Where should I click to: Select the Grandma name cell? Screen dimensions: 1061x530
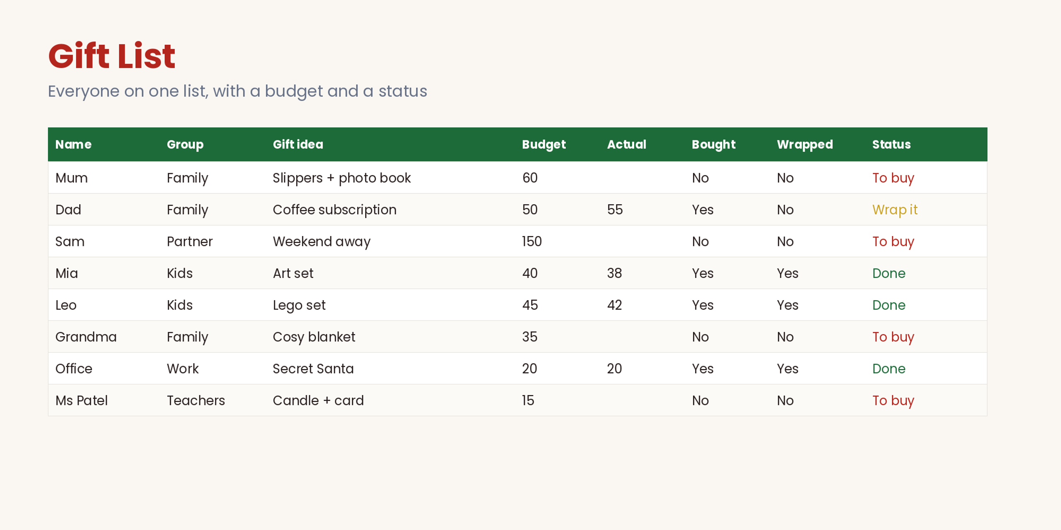pos(86,337)
